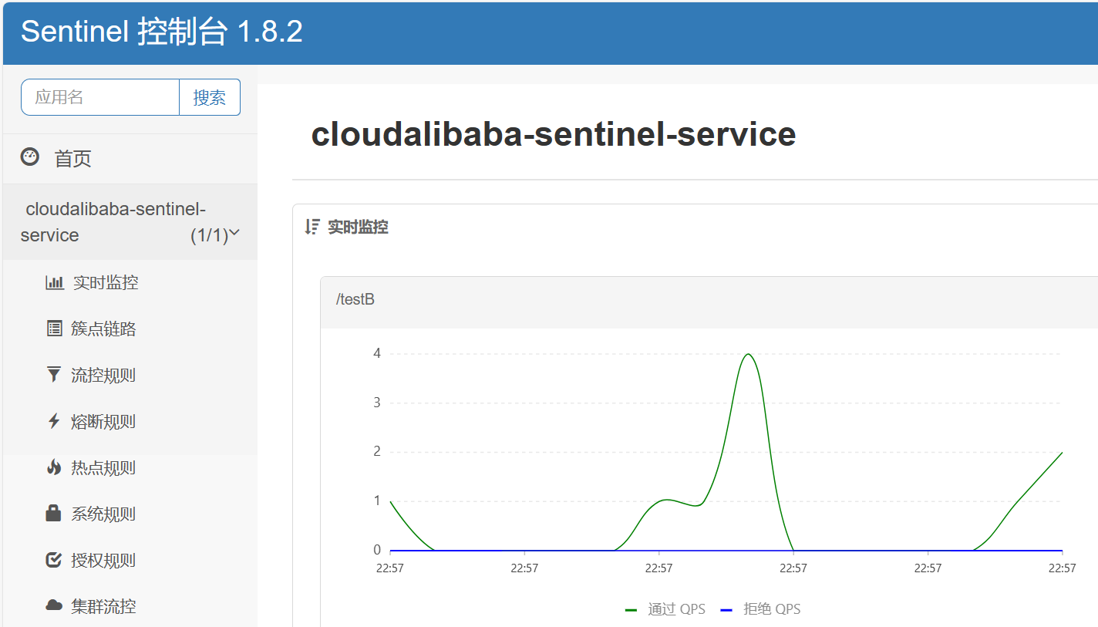Click the lock icon for 系统规则
The height and width of the screenshot is (627, 1098).
click(53, 514)
